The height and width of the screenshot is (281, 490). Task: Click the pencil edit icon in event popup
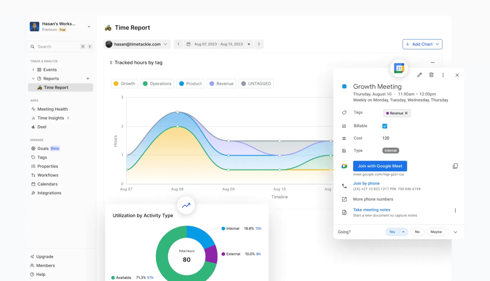click(x=420, y=75)
